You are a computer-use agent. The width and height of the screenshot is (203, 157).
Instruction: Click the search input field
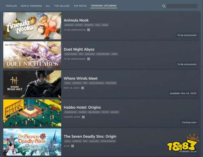tap(182, 6)
